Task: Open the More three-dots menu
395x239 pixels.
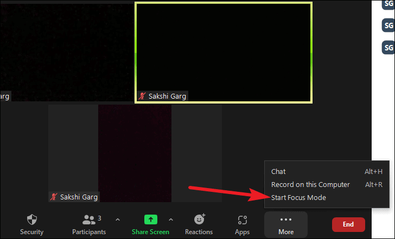Action: [286, 224]
